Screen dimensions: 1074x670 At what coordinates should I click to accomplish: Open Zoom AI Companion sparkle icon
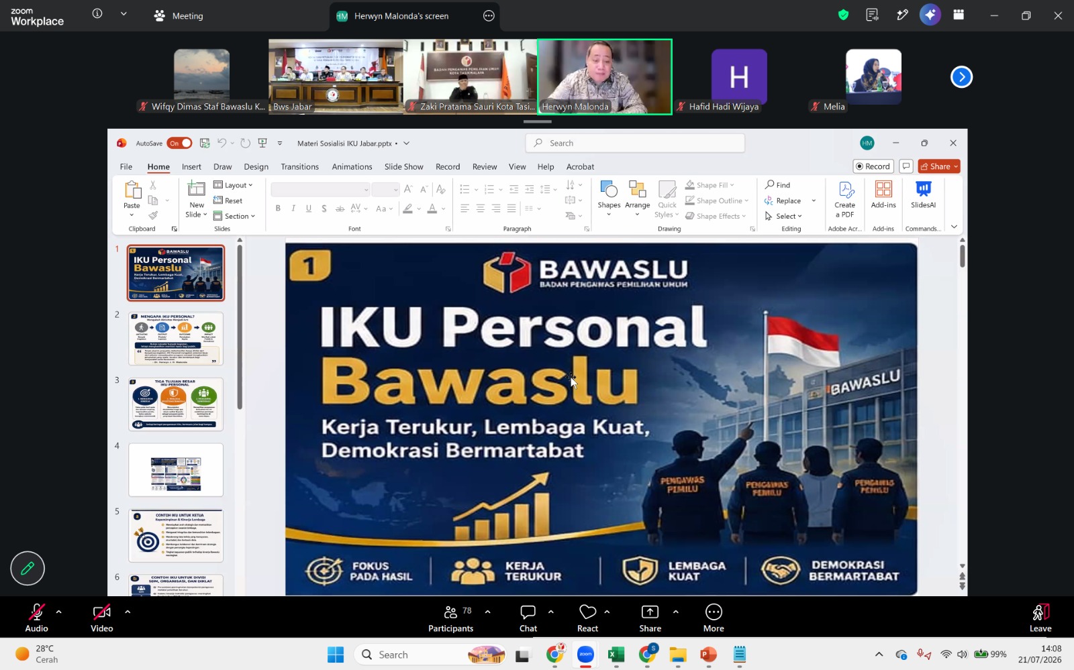930,15
